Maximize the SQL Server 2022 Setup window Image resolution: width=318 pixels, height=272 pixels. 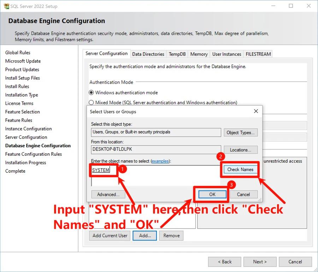[291, 6]
